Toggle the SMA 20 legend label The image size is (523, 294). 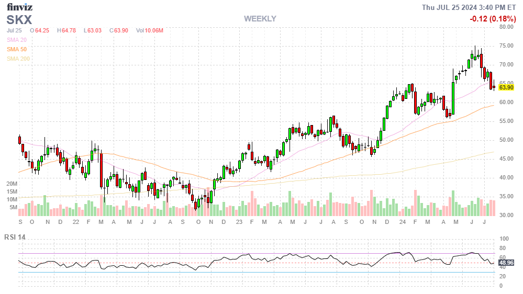coord(17,40)
